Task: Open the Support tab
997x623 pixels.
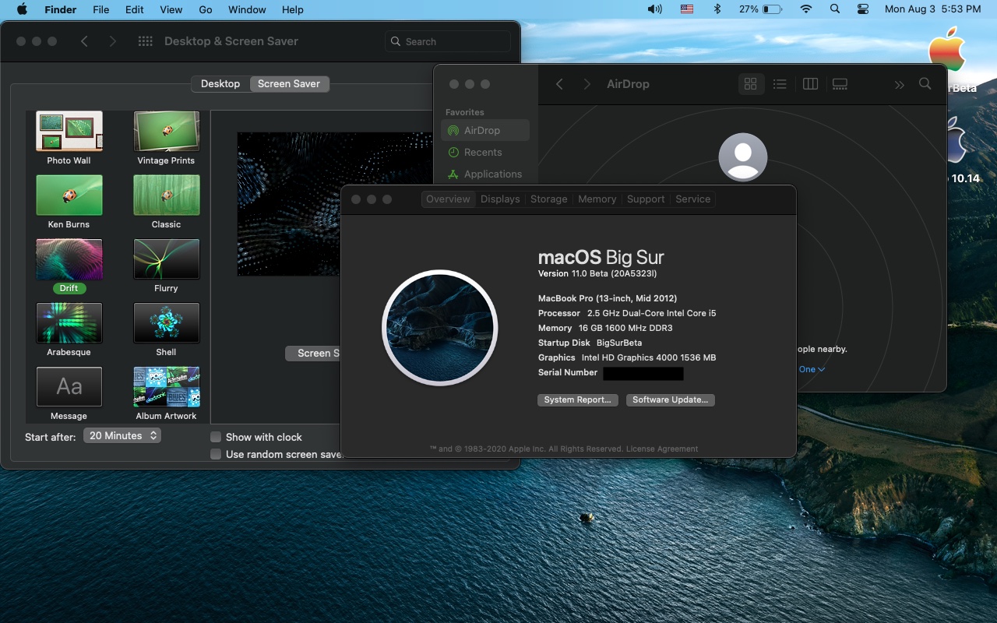Action: (646, 199)
